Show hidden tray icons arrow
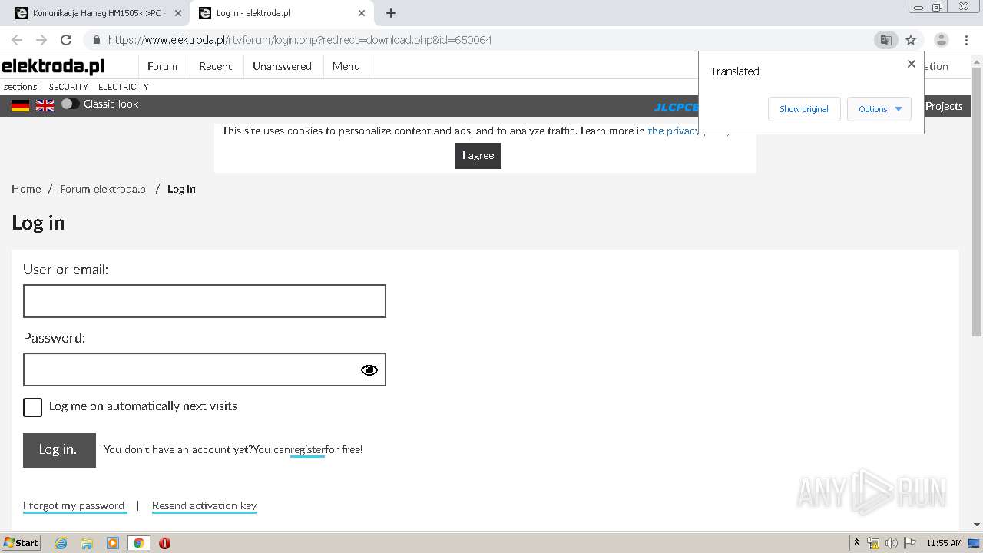983x553 pixels. tap(857, 542)
